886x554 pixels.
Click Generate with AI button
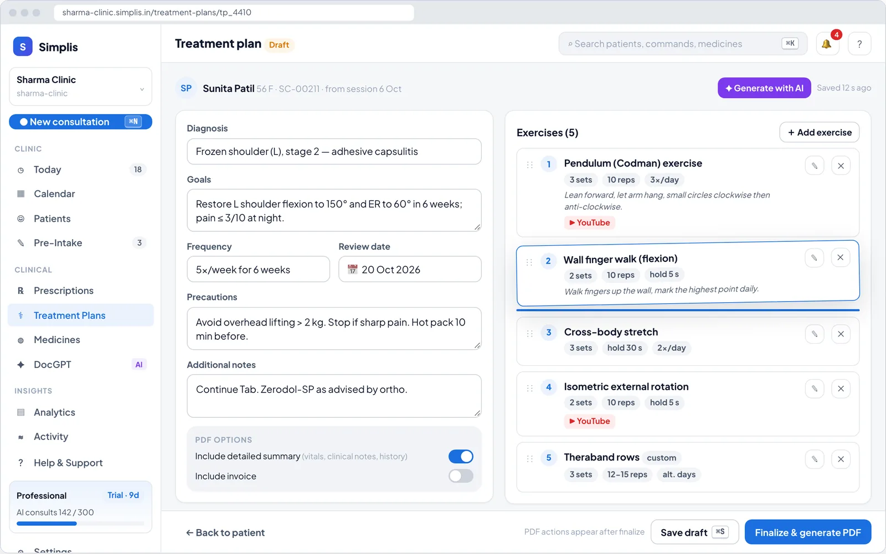coord(764,88)
